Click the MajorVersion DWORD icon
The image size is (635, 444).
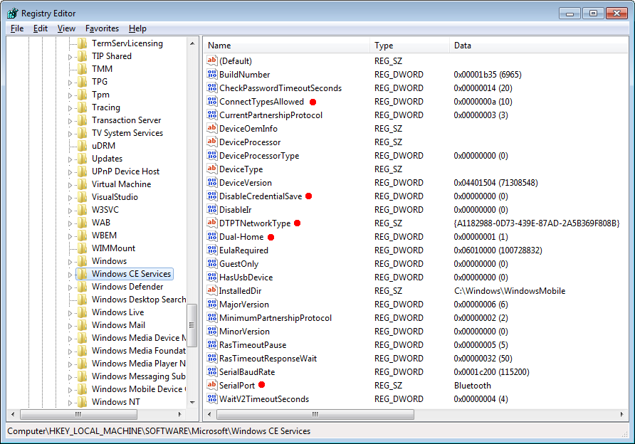click(x=212, y=304)
